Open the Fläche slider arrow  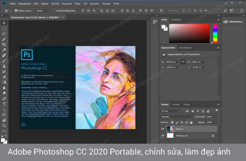[216, 122]
